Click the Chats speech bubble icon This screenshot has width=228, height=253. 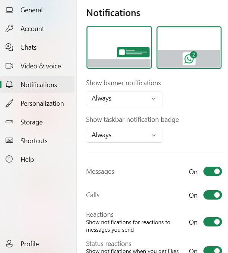[9, 47]
